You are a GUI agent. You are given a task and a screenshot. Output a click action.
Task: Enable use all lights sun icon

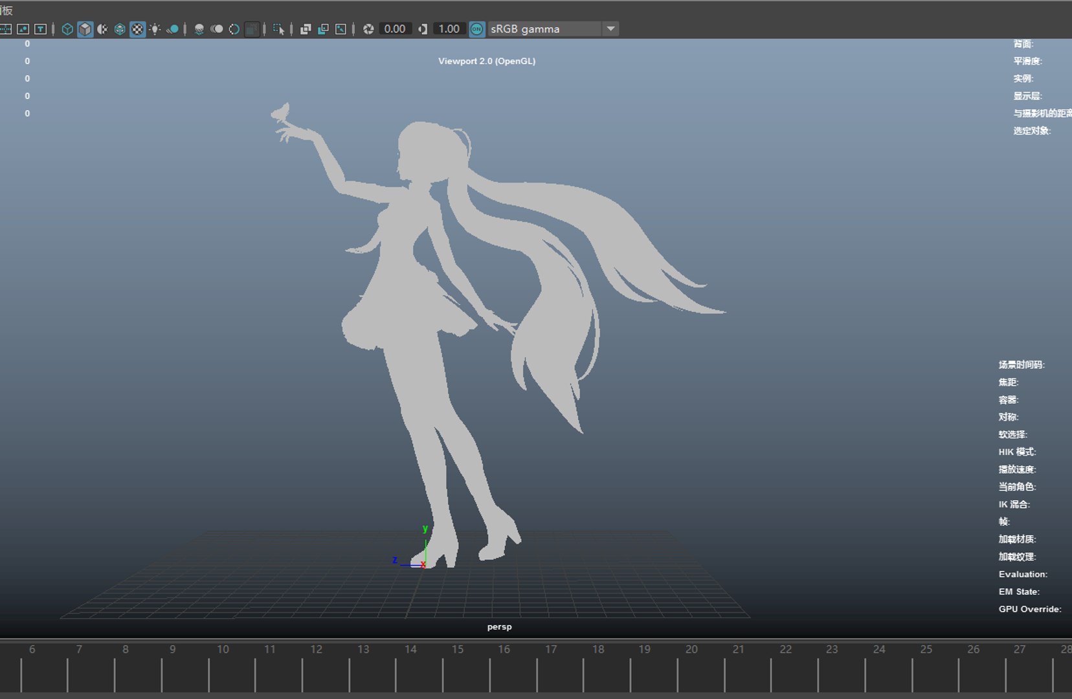155,29
